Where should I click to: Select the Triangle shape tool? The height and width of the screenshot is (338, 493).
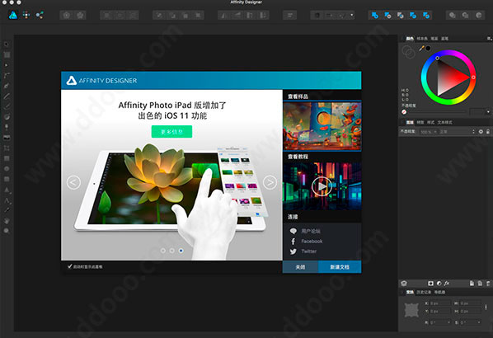pyautogui.click(x=7, y=190)
